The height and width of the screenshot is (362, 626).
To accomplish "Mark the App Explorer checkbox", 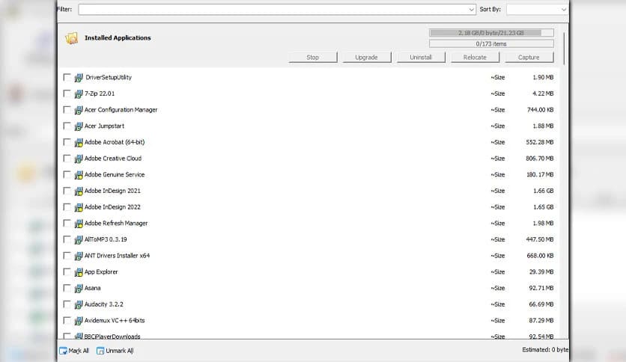I will coord(67,272).
